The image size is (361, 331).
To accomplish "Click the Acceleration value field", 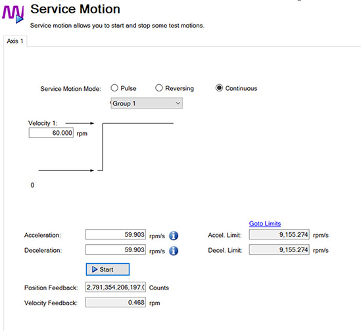I will click(116, 234).
